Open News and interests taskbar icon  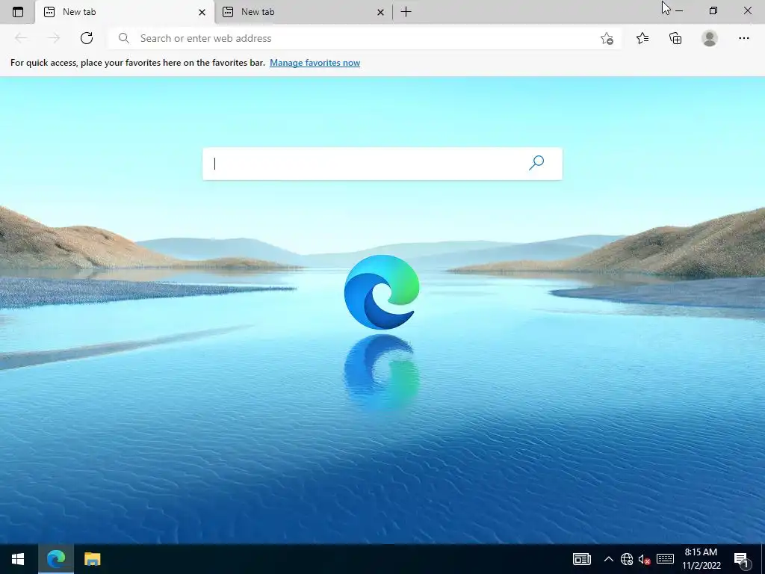coord(581,559)
